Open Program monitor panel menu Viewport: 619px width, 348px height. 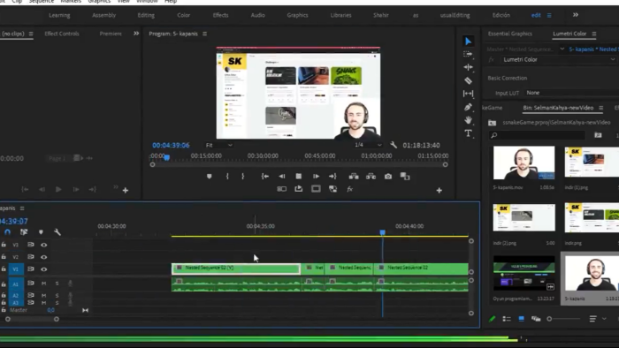coord(204,34)
